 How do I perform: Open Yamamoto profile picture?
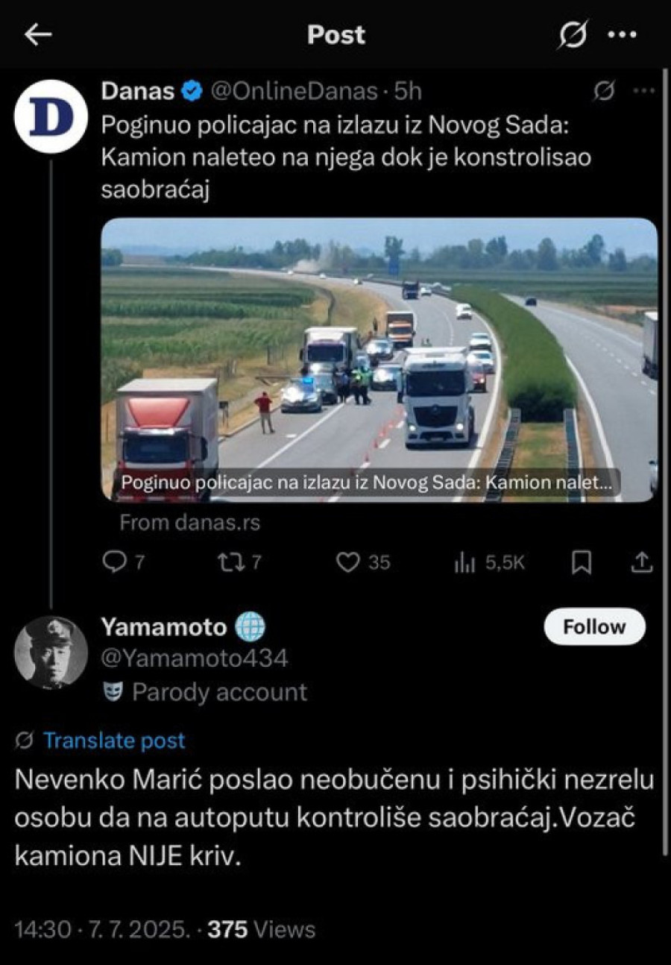pos(51,652)
